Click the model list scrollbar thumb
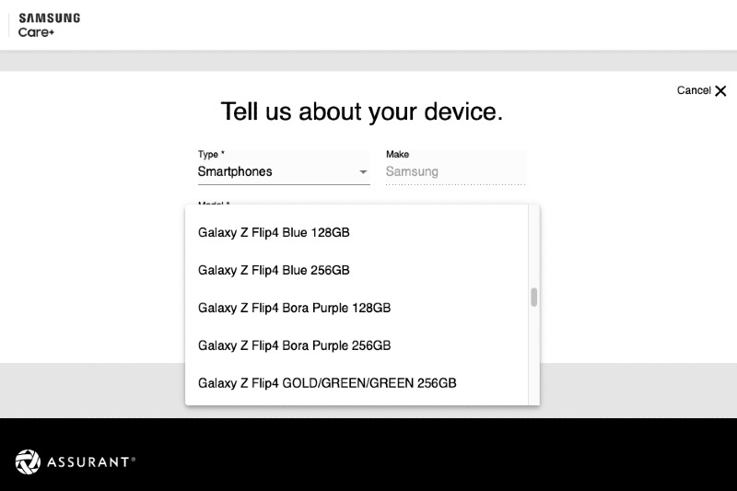The height and width of the screenshot is (491, 737). coord(533,298)
